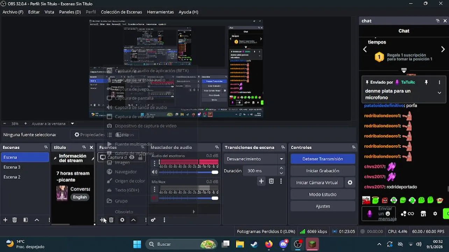Image resolution: width=449 pixels, height=252 pixels.
Task: Expand the pinned chat message chevron
Action: (439, 93)
